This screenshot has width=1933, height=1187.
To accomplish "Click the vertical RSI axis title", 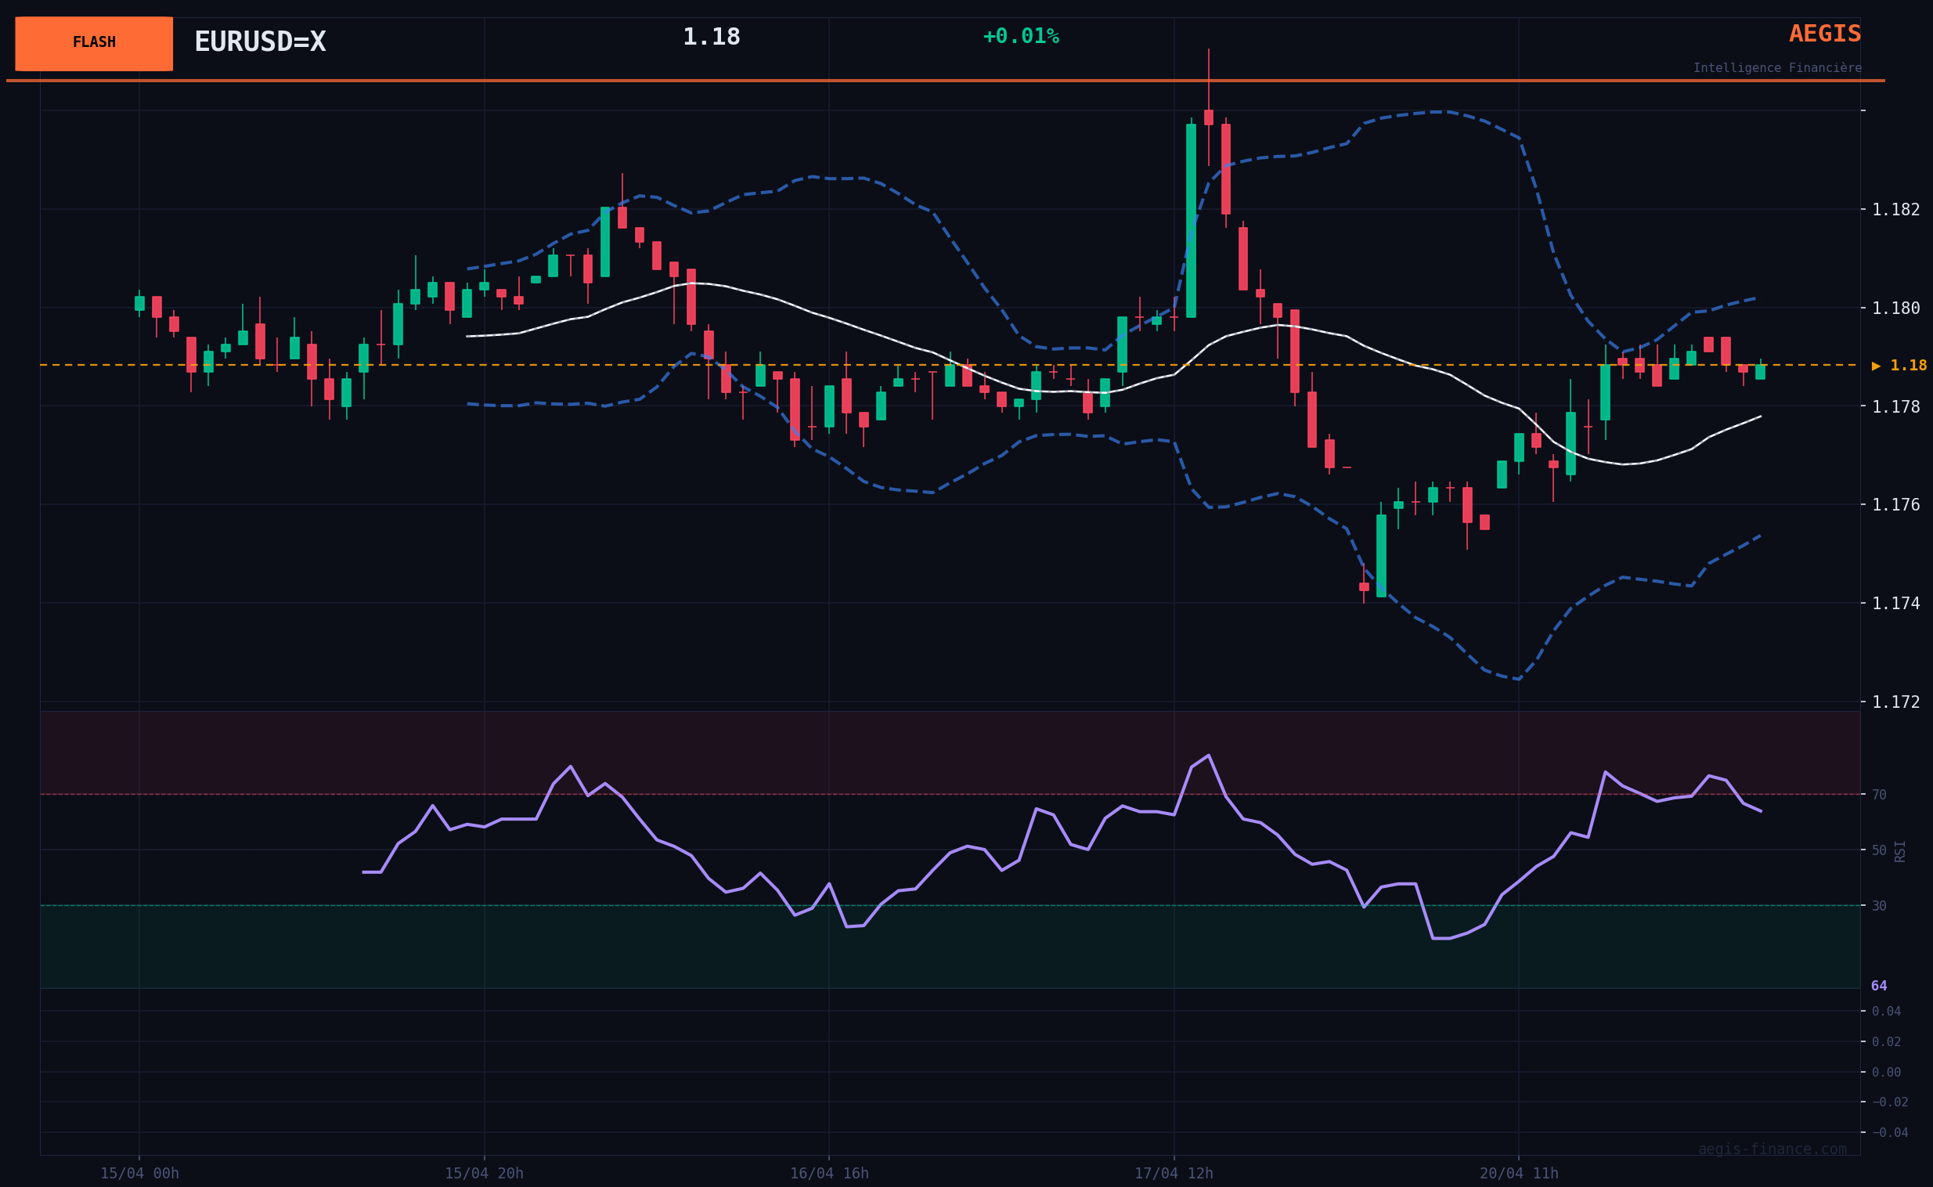I will pyautogui.click(x=1900, y=851).
